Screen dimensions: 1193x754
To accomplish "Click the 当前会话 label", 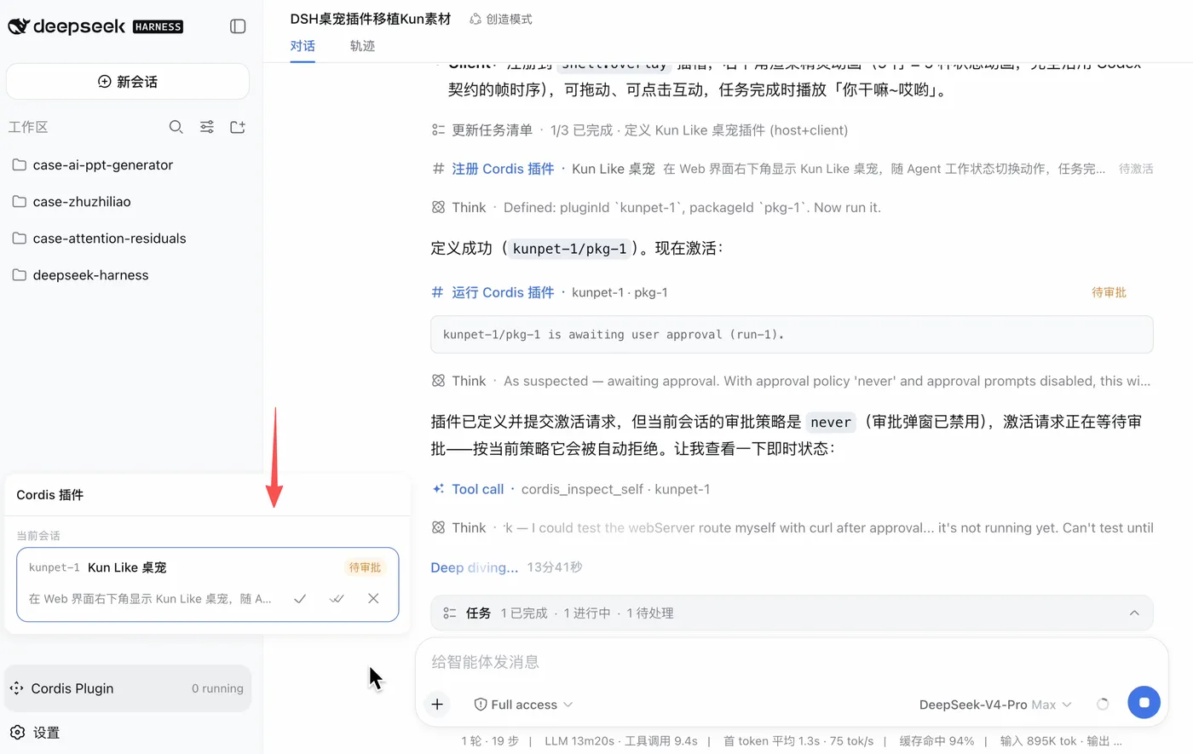I will 38,536.
